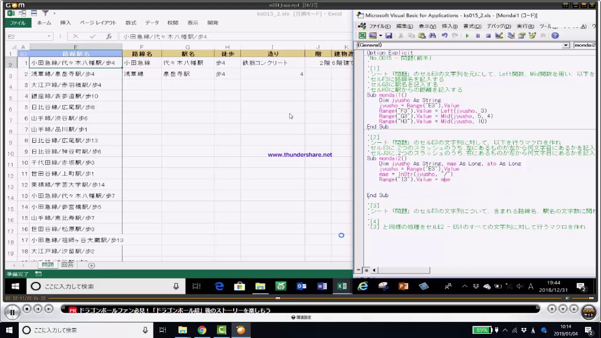Pause the GOM player video

[12, 312]
